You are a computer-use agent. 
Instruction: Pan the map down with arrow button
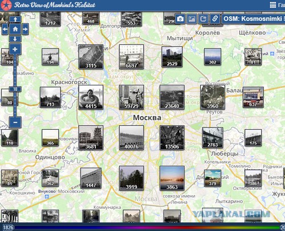pyautogui.click(x=15, y=39)
